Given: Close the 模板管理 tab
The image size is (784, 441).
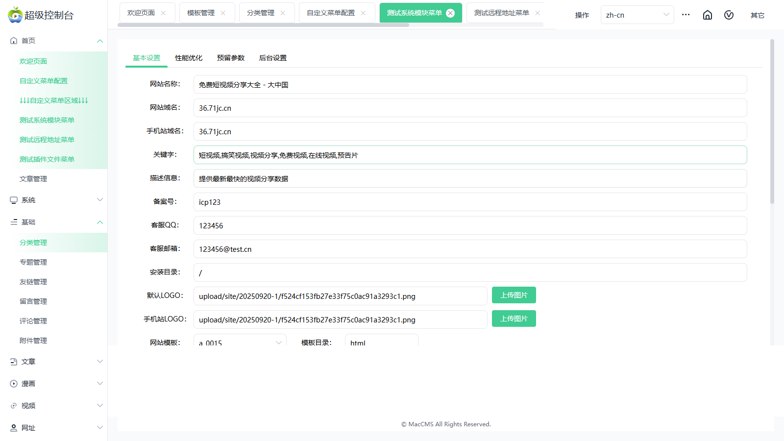Looking at the screenshot, I should (x=223, y=13).
